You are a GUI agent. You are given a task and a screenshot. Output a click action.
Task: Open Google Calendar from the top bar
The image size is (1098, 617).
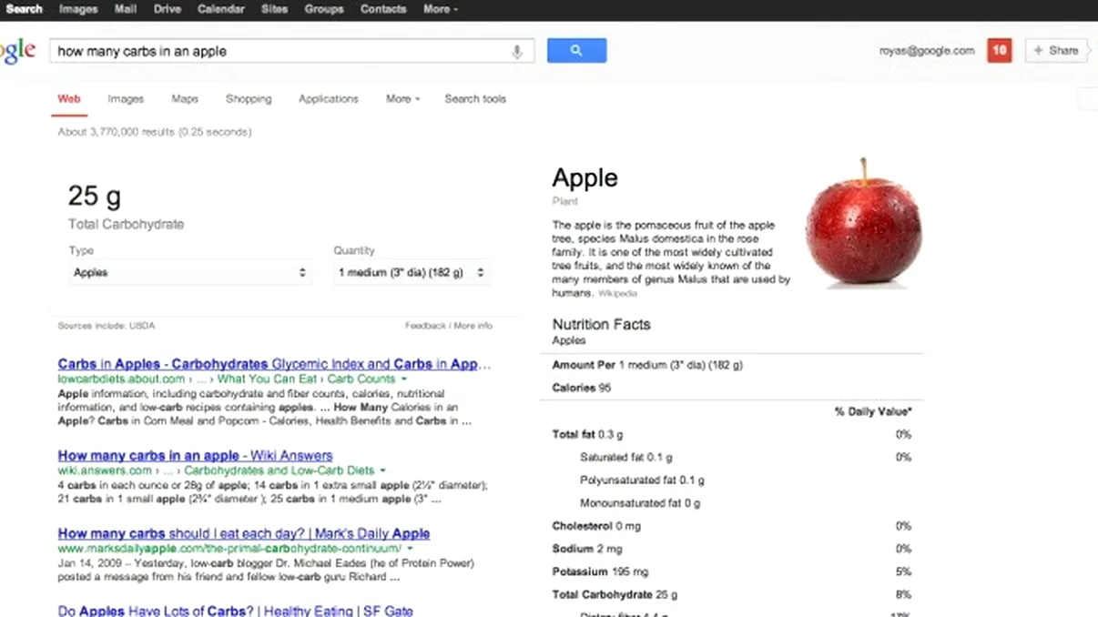point(221,9)
